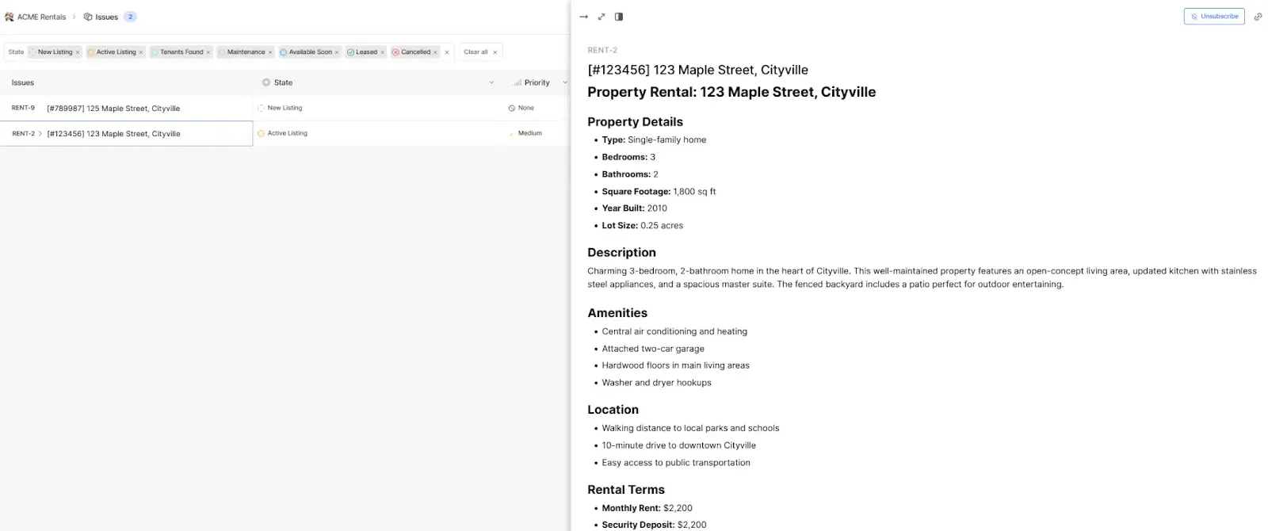Click the Unsubscribe button

coord(1213,17)
